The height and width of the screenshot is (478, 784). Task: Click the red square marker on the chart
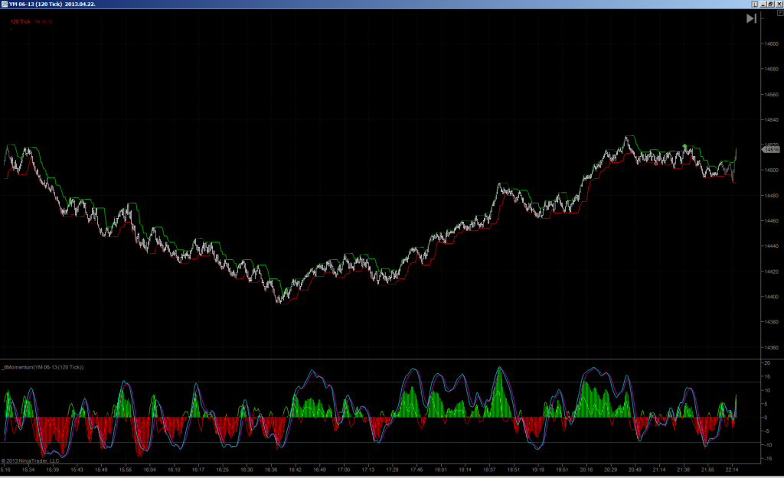(x=656, y=164)
